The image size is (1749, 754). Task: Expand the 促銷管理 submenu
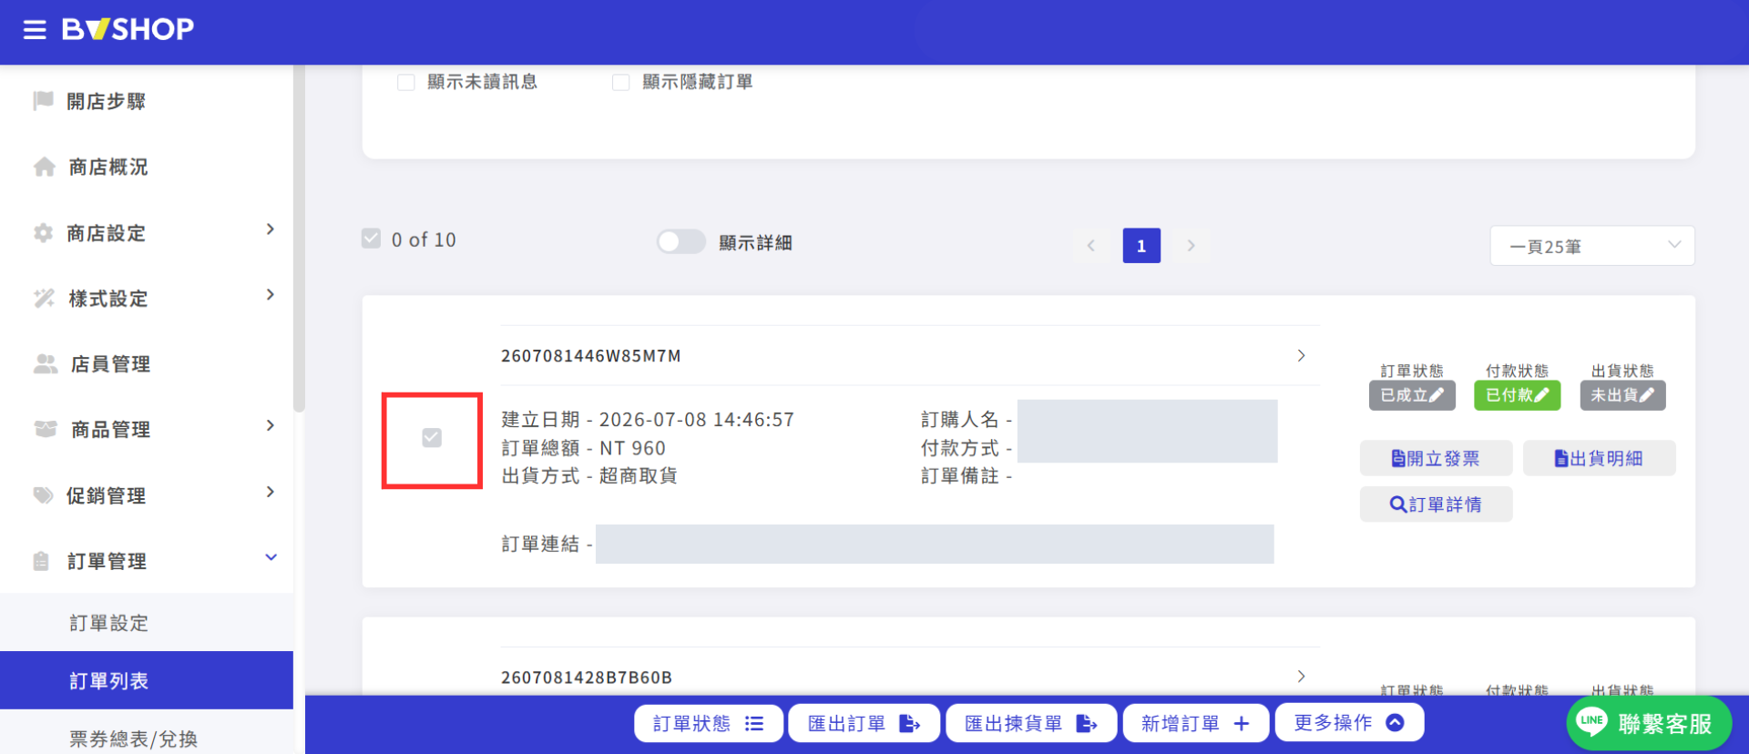point(271,493)
